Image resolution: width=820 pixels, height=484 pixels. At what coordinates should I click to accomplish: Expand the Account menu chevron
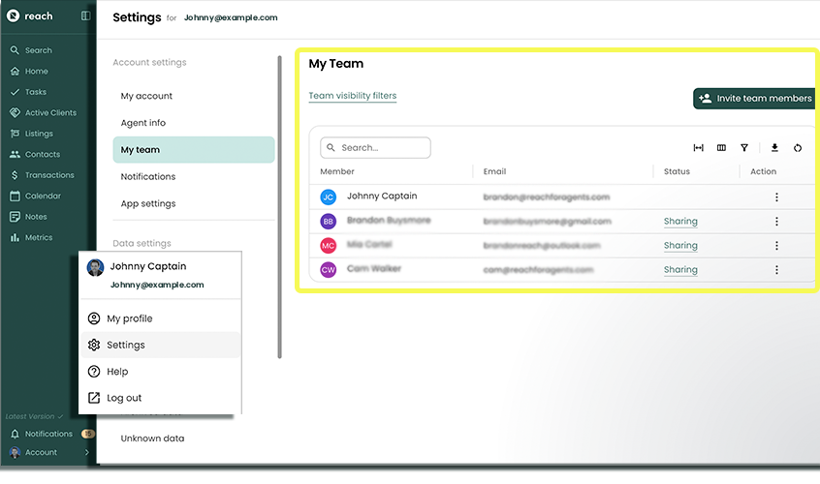pyautogui.click(x=86, y=452)
